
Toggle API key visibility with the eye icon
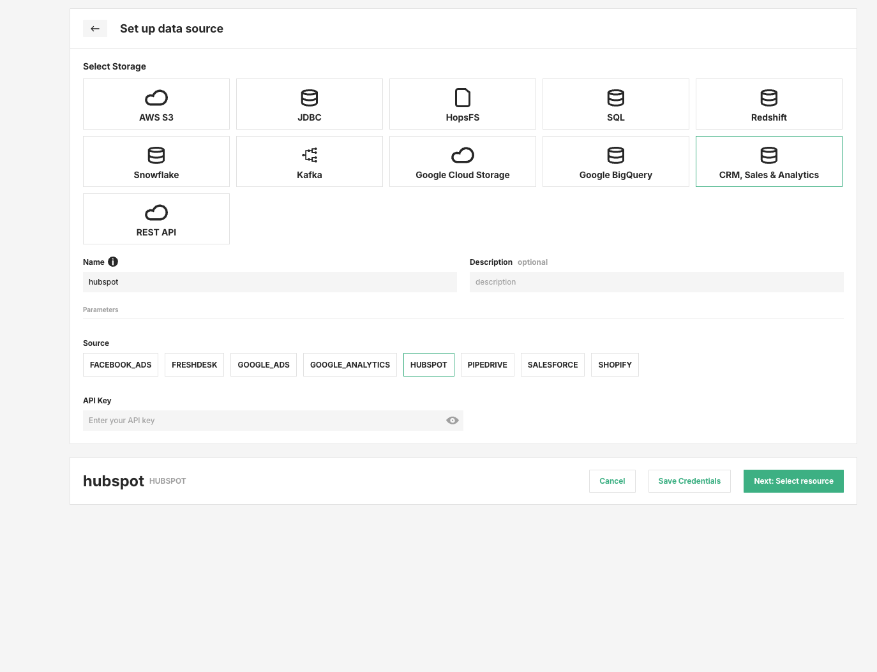pyautogui.click(x=453, y=420)
